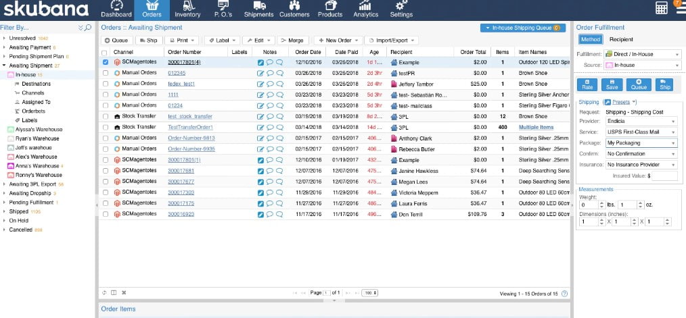Viewport: 686px width, 318px height.
Task: Click the Magento channel icon for order 300017677
Action: tap(117, 181)
